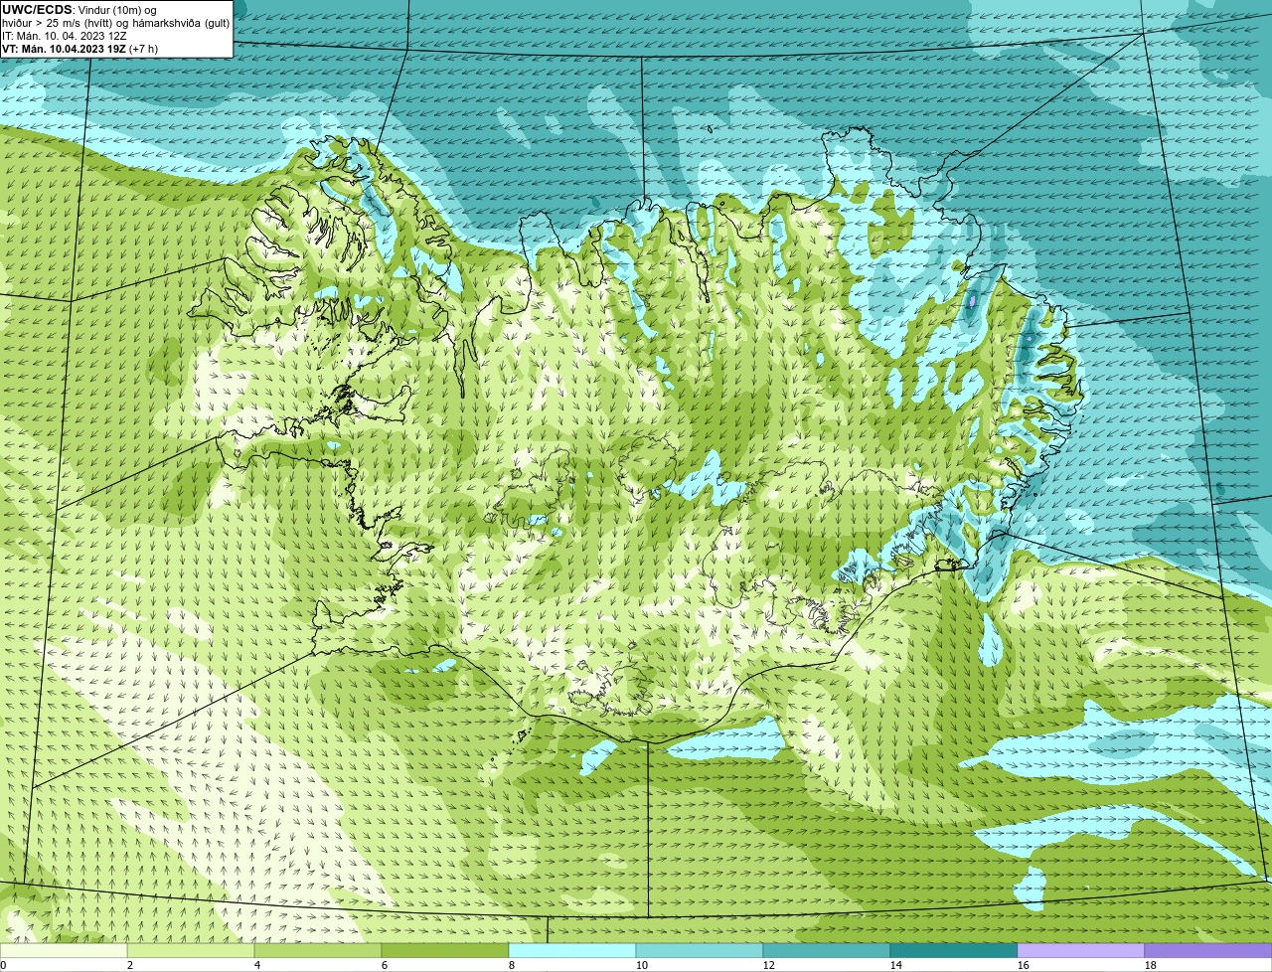The width and height of the screenshot is (1272, 972).
Task: Click the legend label "10"
Action: pyautogui.click(x=642, y=965)
